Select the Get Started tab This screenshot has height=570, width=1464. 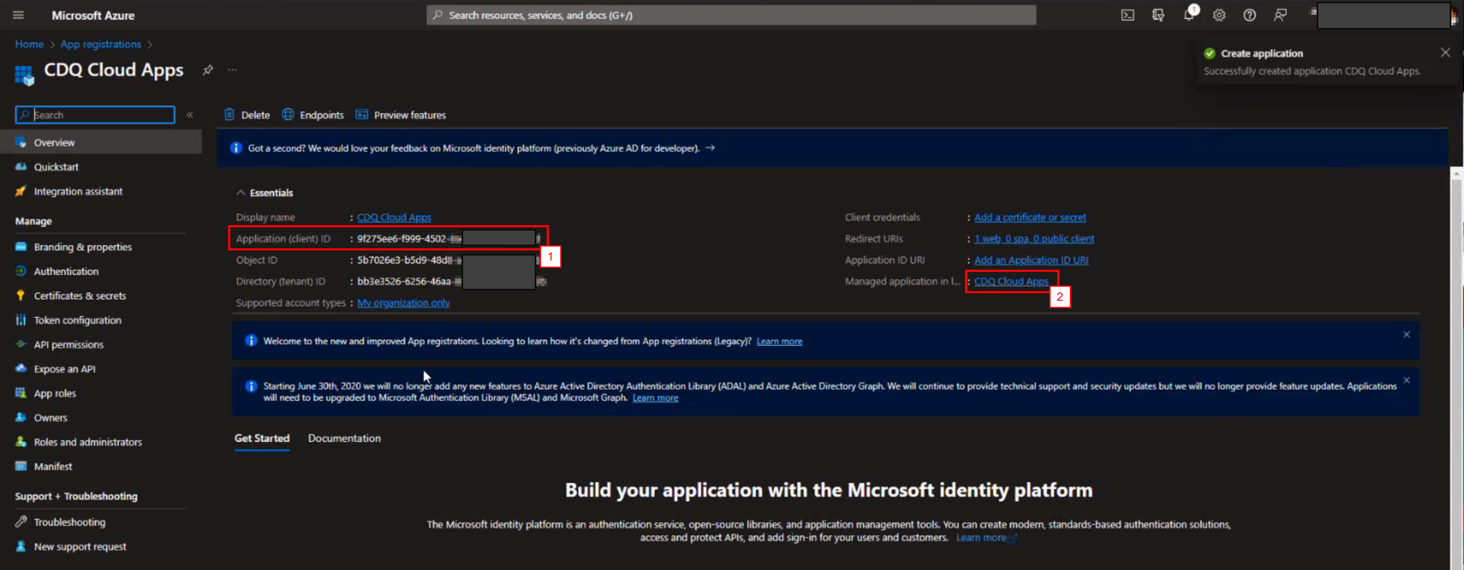tap(262, 438)
